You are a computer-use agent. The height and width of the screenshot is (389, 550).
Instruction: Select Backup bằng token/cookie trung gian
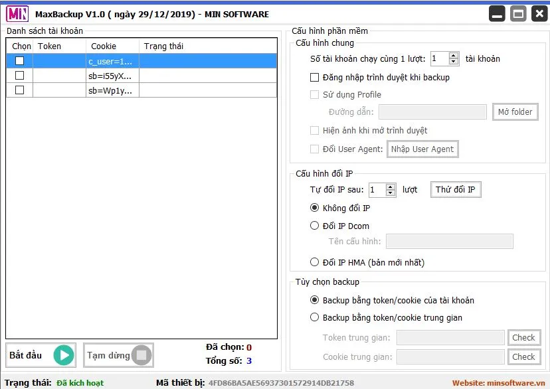tap(315, 317)
